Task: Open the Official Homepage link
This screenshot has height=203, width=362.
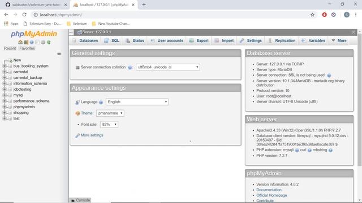Action: (271, 196)
